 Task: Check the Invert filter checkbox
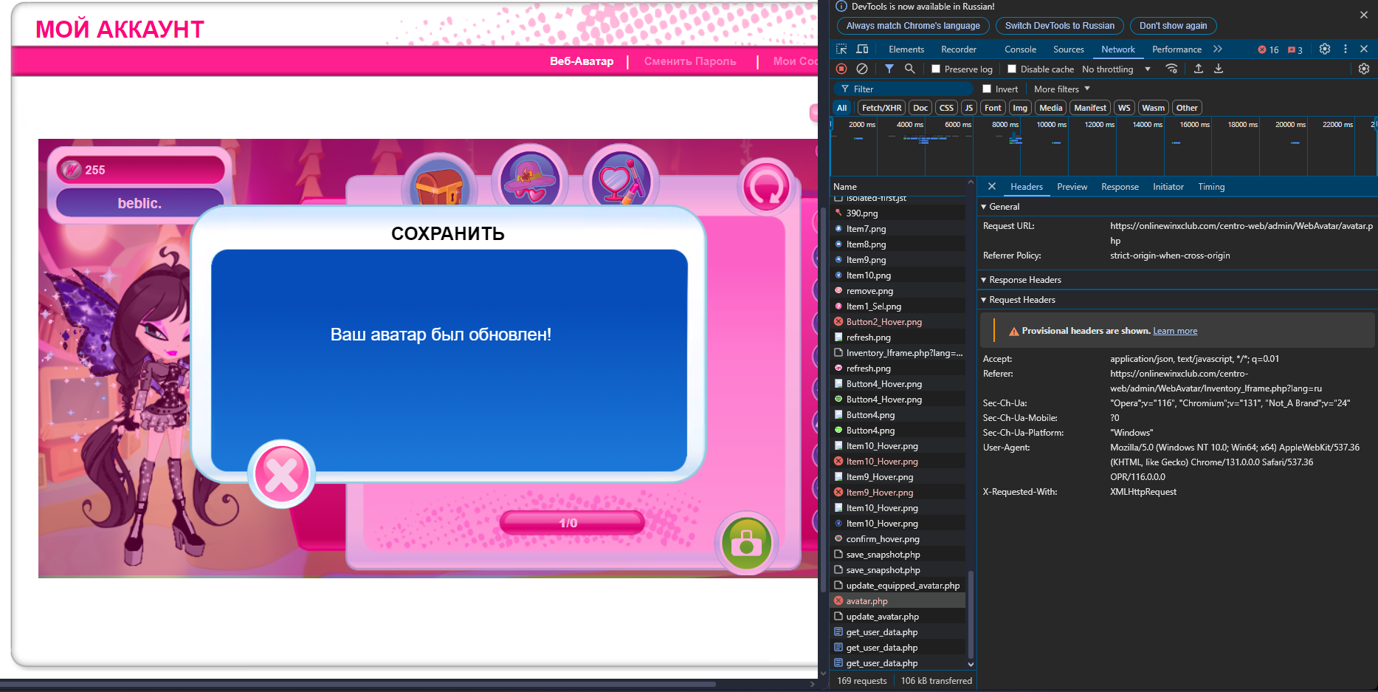click(987, 89)
